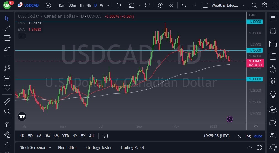Enter fullscreen mode

click(275, 5)
